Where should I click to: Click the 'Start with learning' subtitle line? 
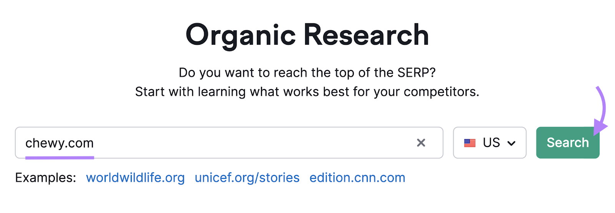(x=307, y=92)
